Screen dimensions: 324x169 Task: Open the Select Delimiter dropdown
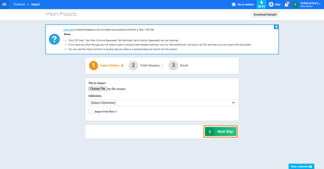162,103
